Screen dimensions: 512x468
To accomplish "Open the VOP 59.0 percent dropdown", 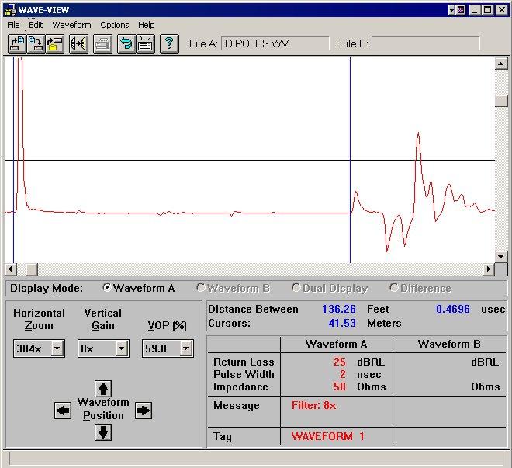I will point(185,348).
